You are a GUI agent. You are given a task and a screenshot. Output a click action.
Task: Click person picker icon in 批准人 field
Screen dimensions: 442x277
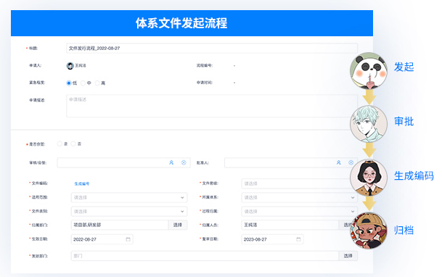pyautogui.click(x=338, y=162)
